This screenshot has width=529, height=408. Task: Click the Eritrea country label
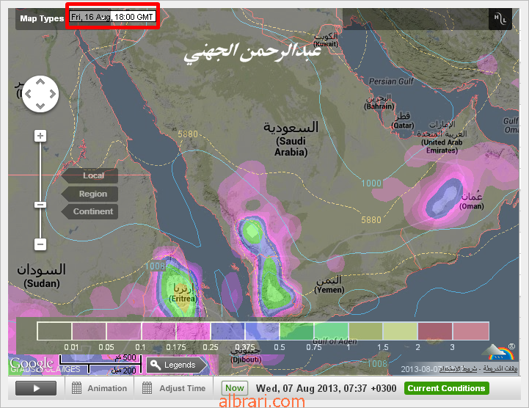[183, 294]
